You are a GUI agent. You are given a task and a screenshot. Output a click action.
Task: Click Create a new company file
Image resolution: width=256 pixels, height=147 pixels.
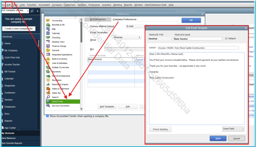tap(19, 29)
